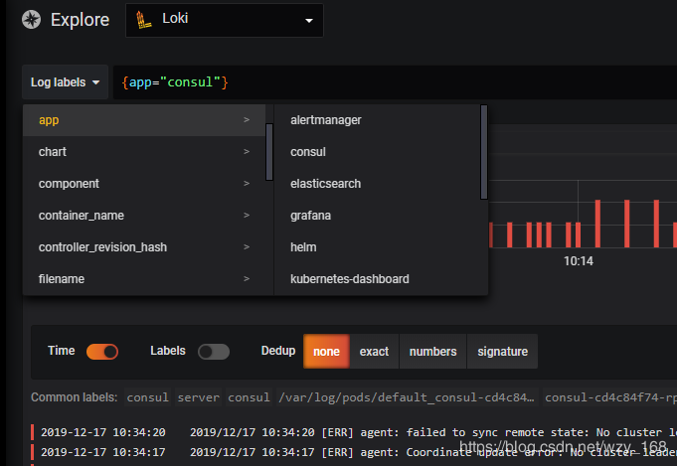The image size is (677, 466).
Task: Set Dedup mode to exact
Action: tap(374, 352)
